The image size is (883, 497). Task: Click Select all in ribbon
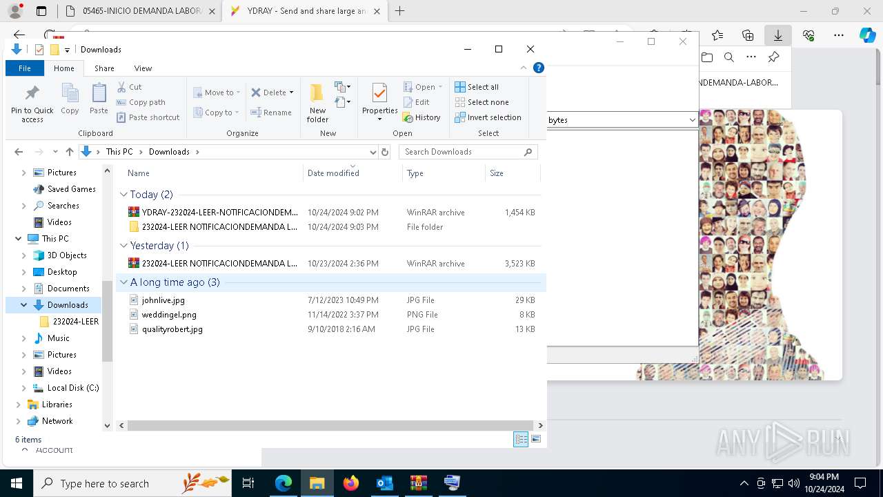[x=477, y=87]
